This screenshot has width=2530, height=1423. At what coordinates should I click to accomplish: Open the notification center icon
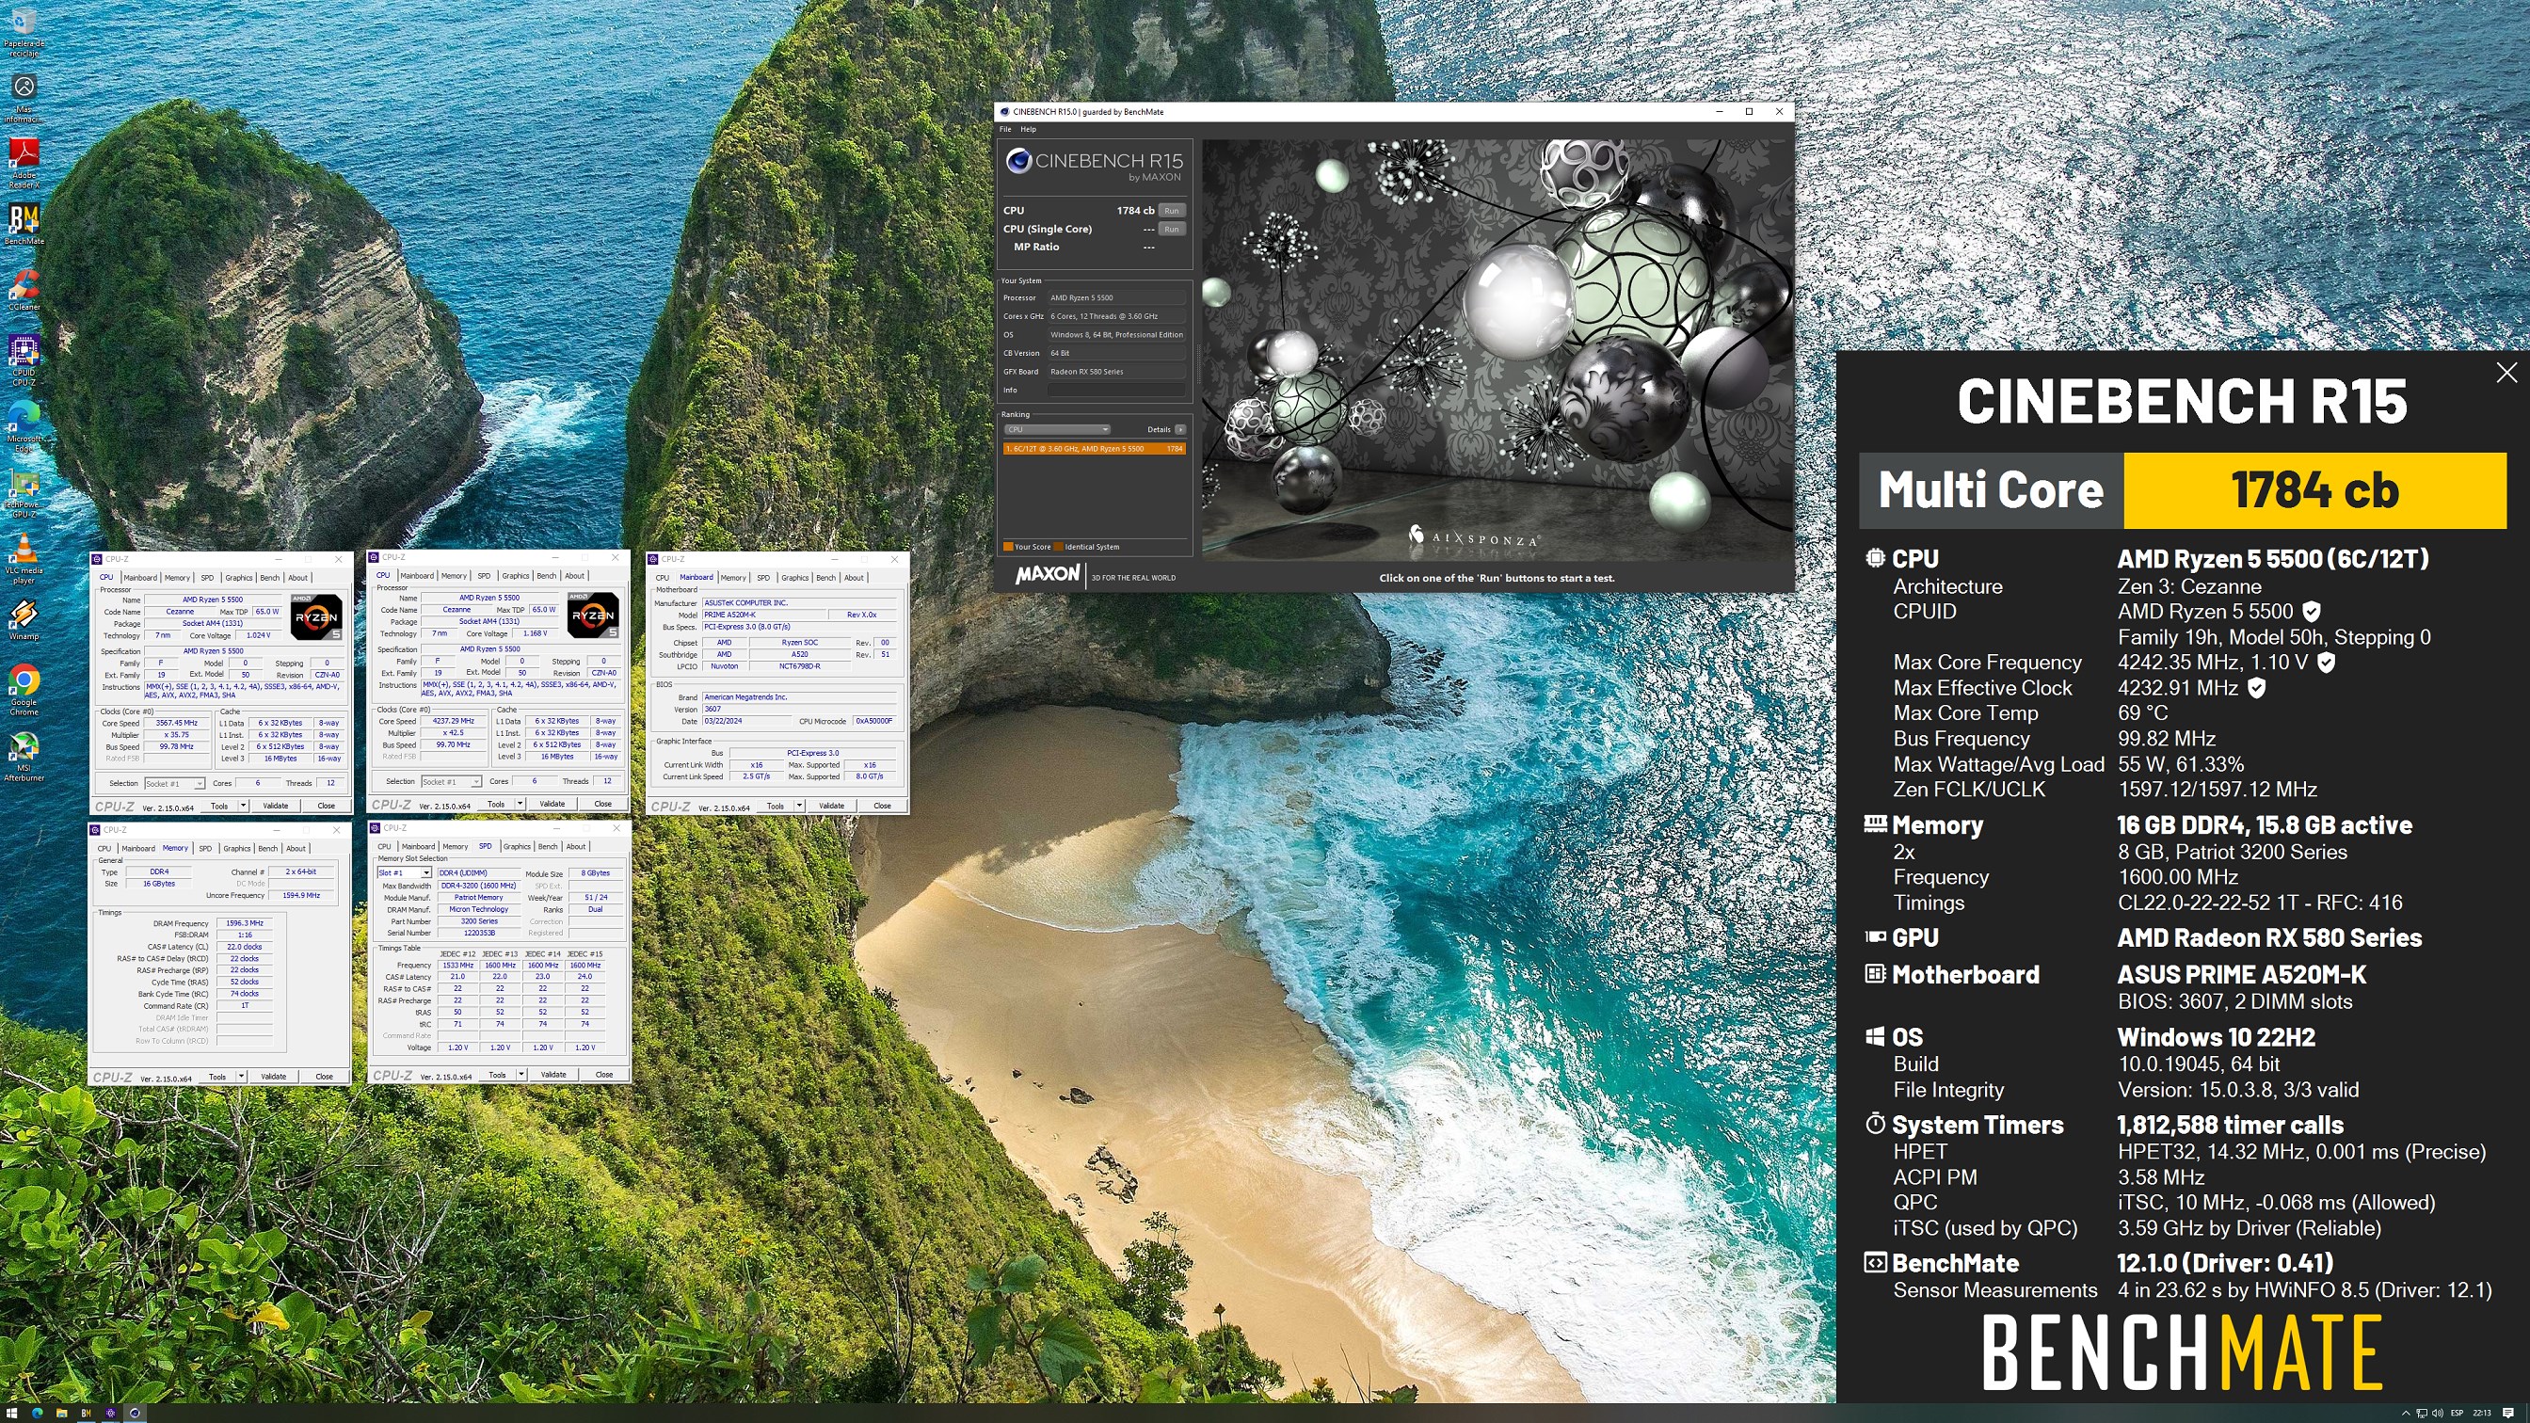(x=2508, y=1414)
